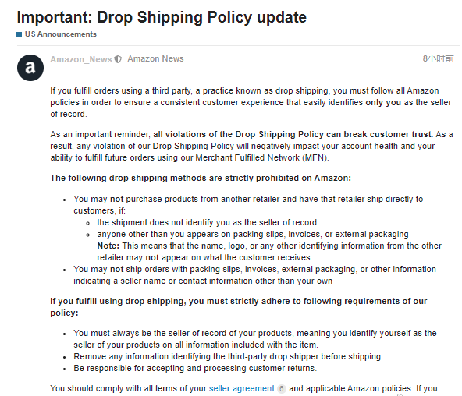Click the Amazon News display name

pos(155,58)
